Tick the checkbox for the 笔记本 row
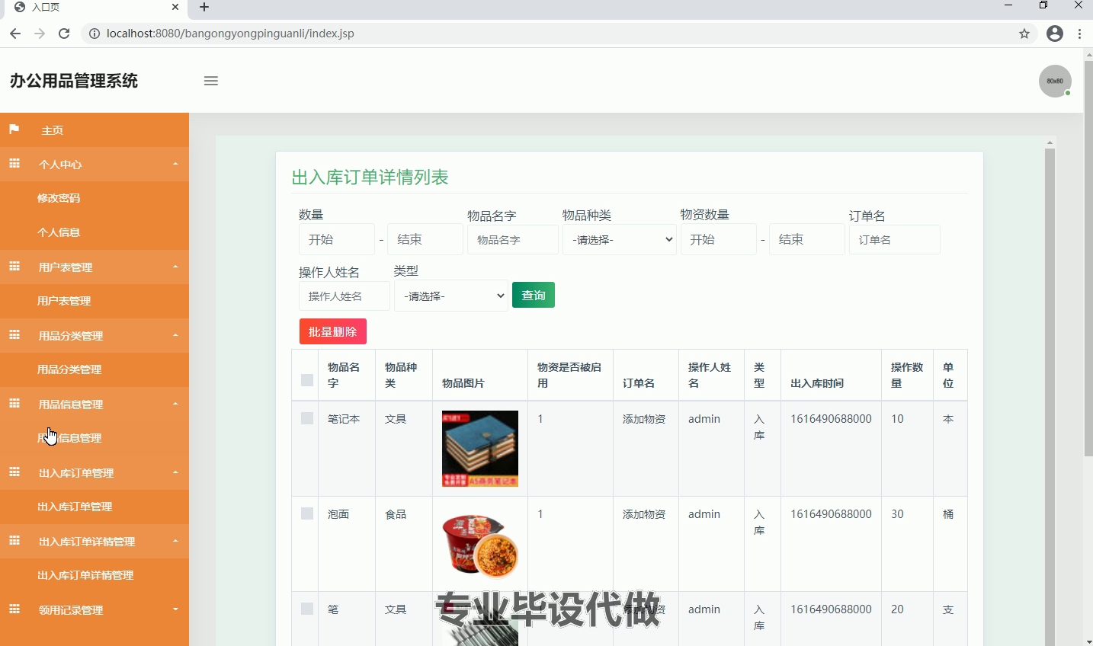Viewport: 1093px width, 646px height. pyautogui.click(x=307, y=418)
